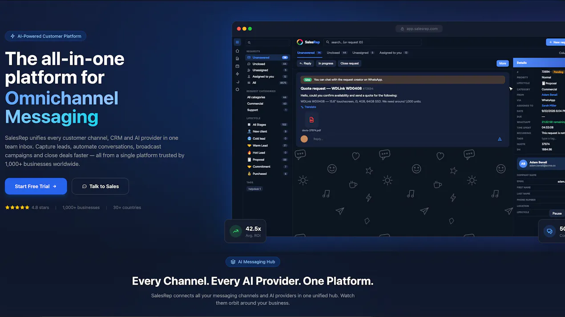Viewport: 565px width, 317px height.
Task: Select All categories in Request Categories
Action: [x=267, y=97]
